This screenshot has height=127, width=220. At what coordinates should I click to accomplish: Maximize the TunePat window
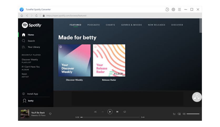point(192,9)
